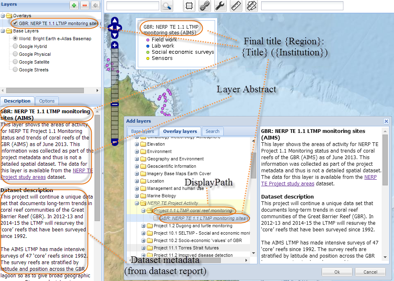Select Google Streets base layer
This screenshot has width=394, height=281.
[x=15, y=69]
